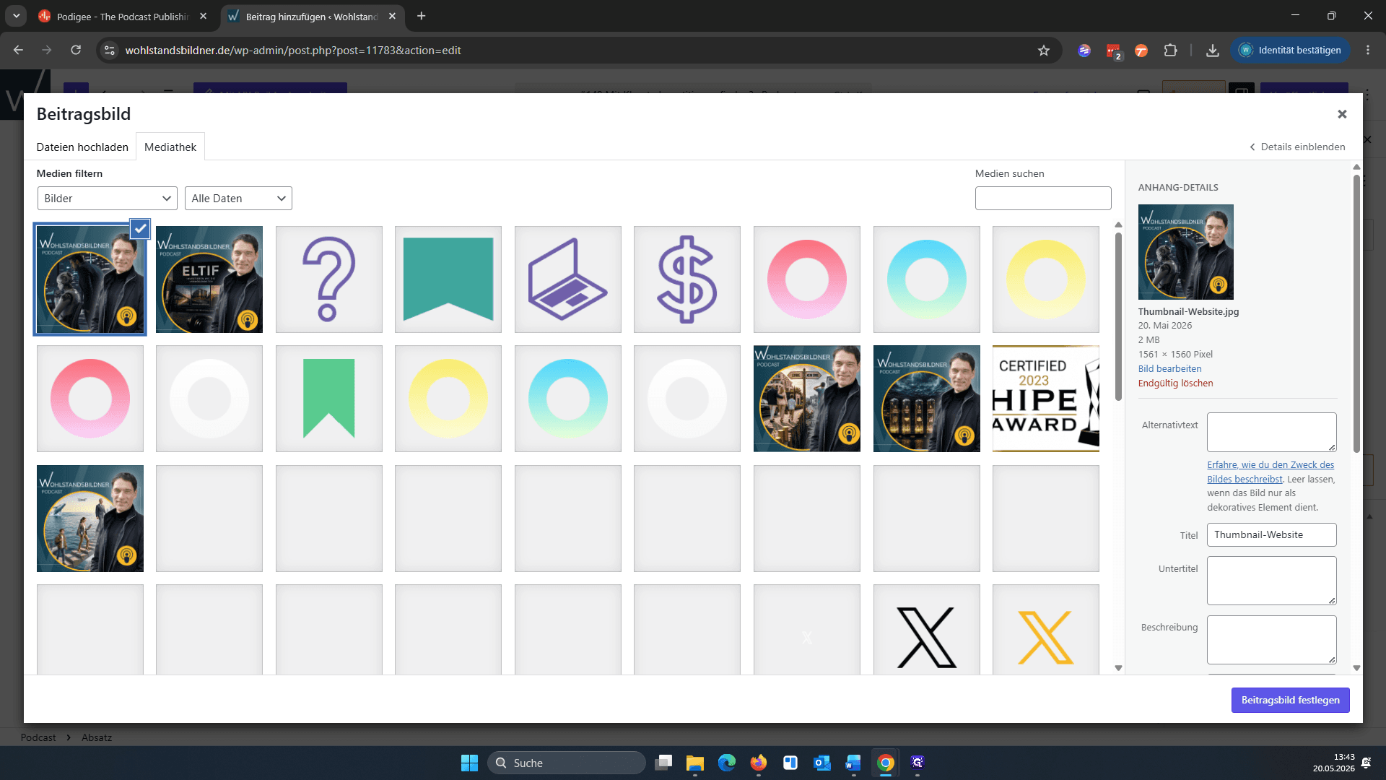
Task: Click the Bild bearbeiten link
Action: tap(1169, 368)
